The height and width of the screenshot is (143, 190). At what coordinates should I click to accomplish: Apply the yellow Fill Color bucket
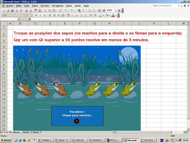pyautogui.click(x=107, y=15)
